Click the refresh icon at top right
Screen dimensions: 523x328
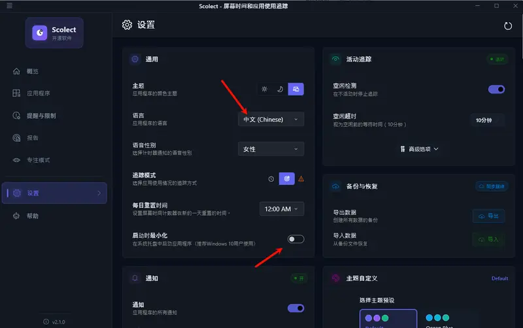(508, 25)
